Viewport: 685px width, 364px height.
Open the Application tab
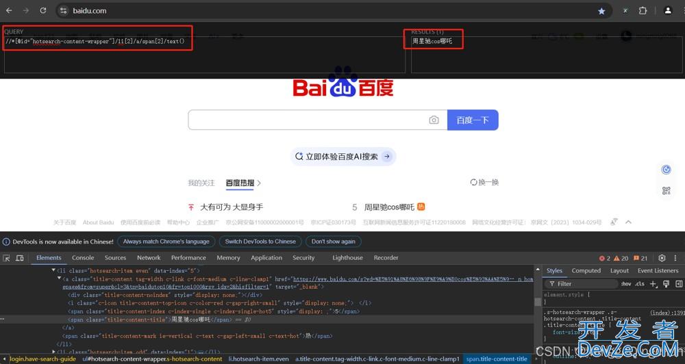[x=266, y=258]
